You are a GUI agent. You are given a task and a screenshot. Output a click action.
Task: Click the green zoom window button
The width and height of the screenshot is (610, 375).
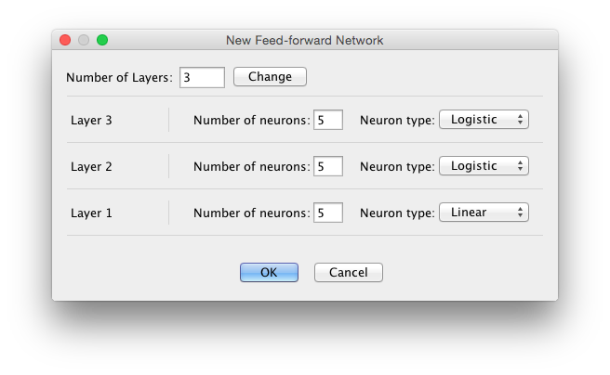pos(102,40)
